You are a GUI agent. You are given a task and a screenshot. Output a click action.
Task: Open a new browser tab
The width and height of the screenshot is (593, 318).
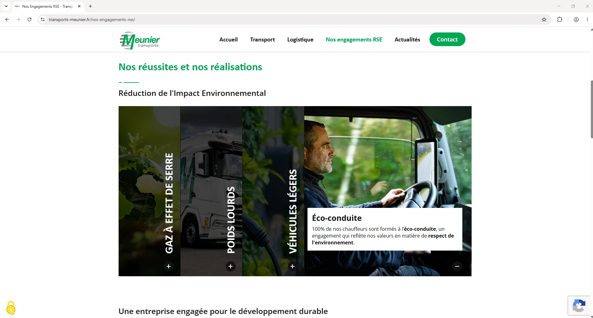coord(90,6)
